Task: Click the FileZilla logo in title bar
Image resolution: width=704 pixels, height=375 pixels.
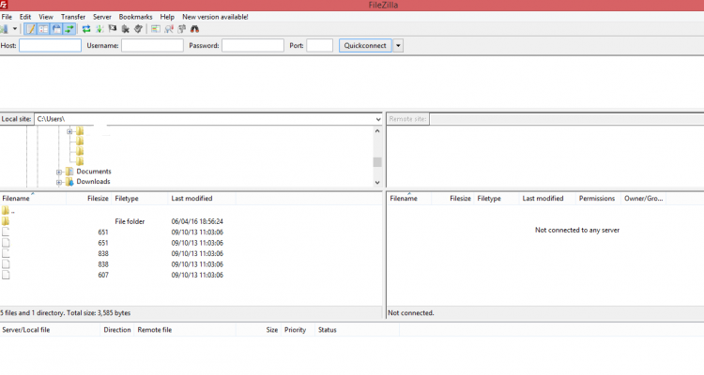Action: click(4, 5)
